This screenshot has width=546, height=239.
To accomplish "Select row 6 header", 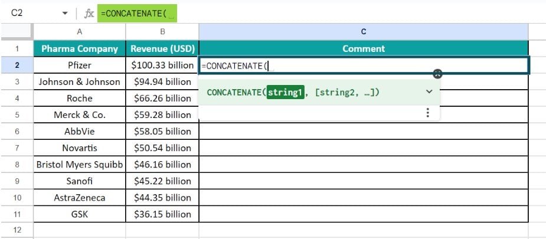I will [x=17, y=132].
